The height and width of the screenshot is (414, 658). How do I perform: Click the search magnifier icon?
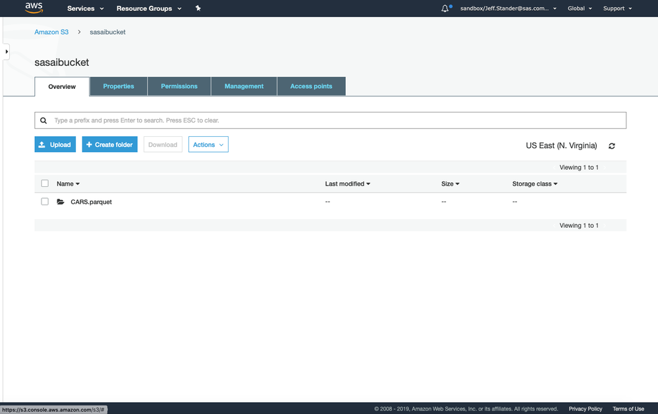[43, 120]
